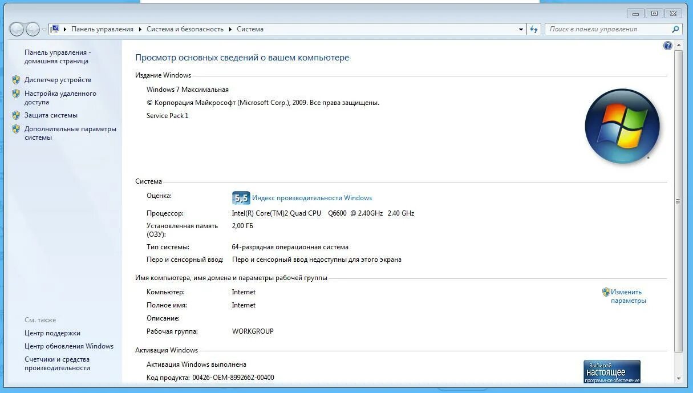This screenshot has width=693, height=393.
Task: Click heading 'Просмотр основных сведений о вашем компьютере'
Action: 242,58
